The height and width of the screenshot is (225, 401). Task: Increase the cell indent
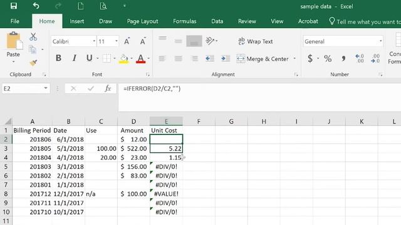pos(226,59)
